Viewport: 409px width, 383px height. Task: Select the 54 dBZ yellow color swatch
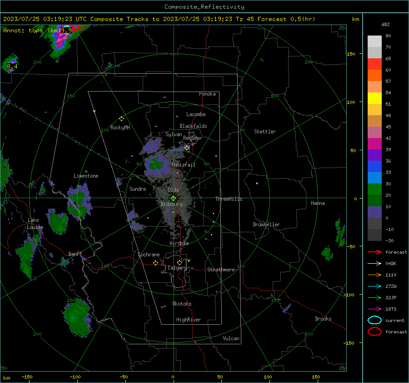374,98
